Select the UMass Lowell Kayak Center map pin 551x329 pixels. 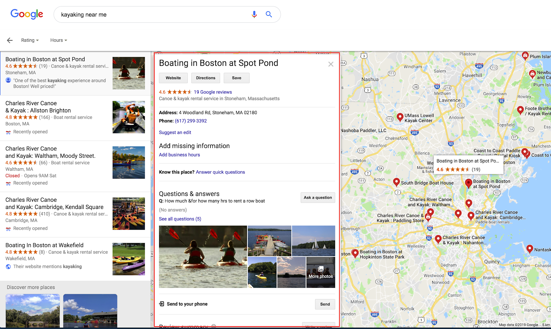[400, 117]
